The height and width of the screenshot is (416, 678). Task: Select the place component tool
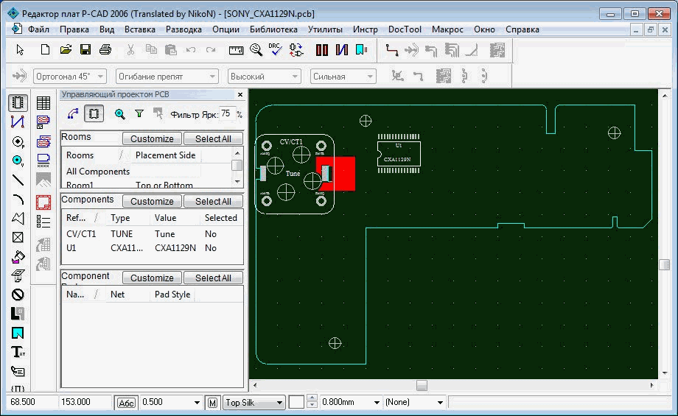(x=18, y=103)
